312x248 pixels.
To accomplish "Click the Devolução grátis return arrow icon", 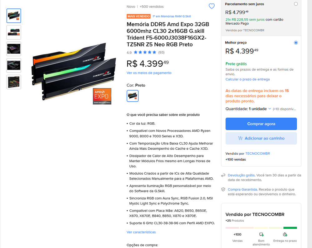I will click(x=223, y=175).
